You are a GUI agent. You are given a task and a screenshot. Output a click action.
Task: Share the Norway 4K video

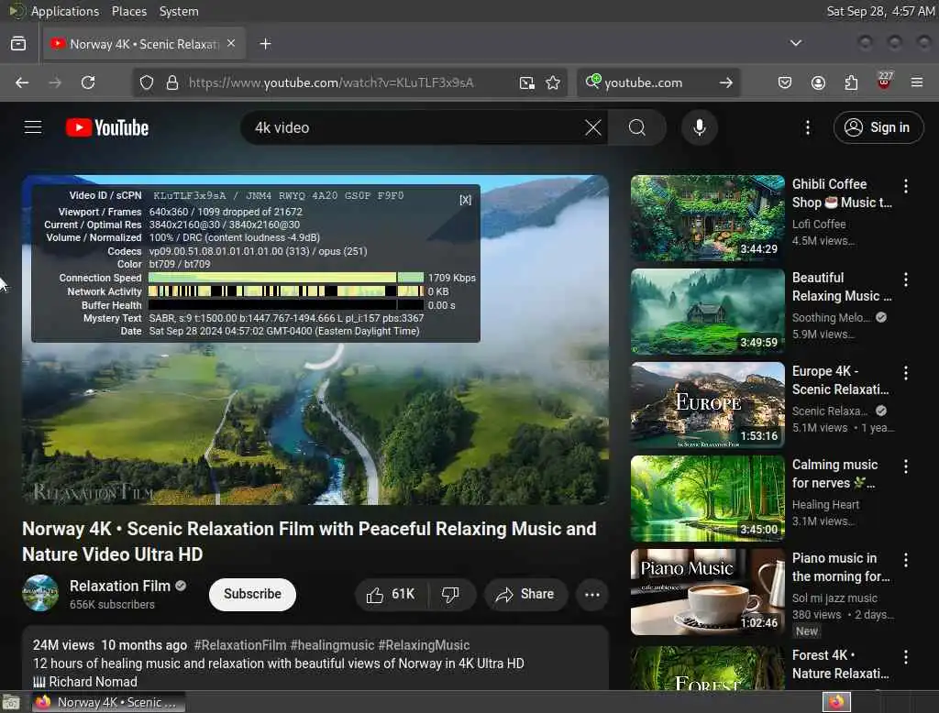(x=525, y=595)
